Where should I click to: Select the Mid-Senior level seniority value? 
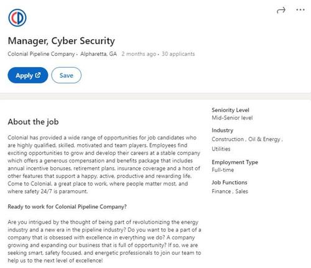pyautogui.click(x=232, y=118)
